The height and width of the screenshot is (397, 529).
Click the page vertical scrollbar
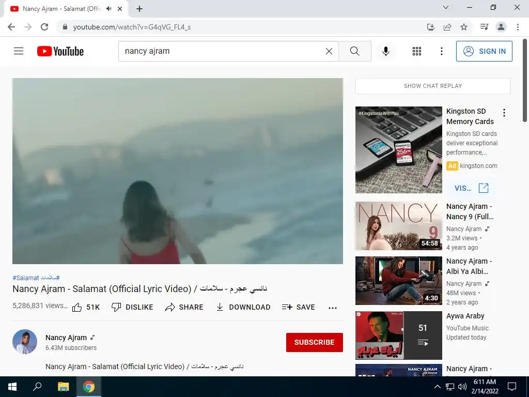tap(525, 81)
